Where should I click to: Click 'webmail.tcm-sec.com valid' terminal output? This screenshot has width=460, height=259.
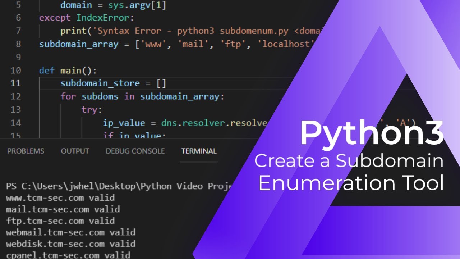point(71,232)
